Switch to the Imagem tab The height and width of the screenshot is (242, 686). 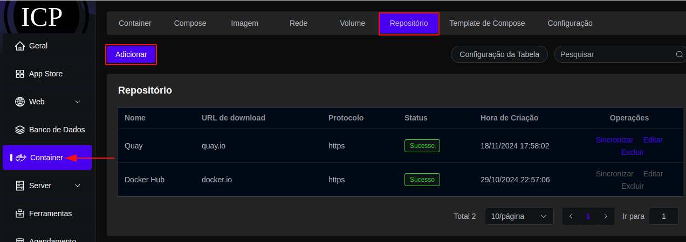click(x=244, y=23)
